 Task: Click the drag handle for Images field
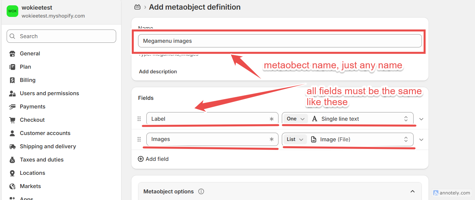pyautogui.click(x=139, y=140)
